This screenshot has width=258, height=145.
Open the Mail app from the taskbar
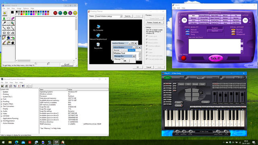tap(23, 142)
